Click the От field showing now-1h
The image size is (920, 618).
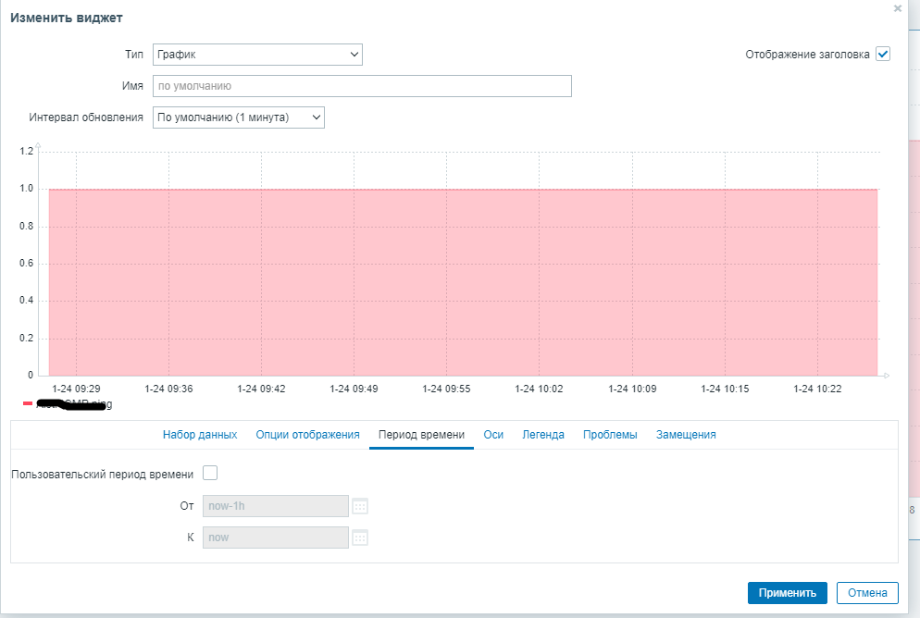point(276,506)
